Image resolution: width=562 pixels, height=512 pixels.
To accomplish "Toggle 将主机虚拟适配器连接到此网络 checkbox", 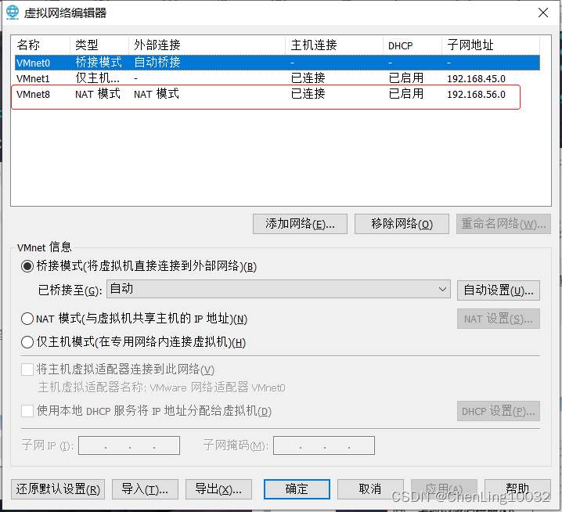I will click(x=27, y=370).
